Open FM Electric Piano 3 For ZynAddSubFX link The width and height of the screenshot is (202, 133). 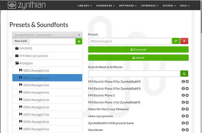coord(114,88)
